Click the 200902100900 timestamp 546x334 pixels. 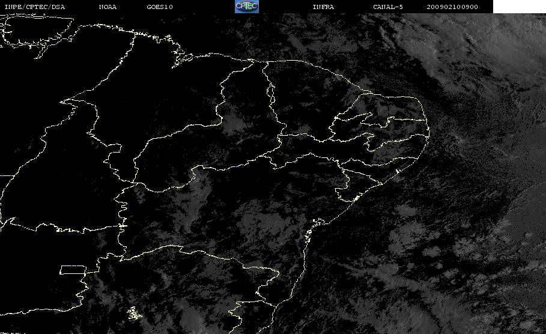pyautogui.click(x=452, y=7)
